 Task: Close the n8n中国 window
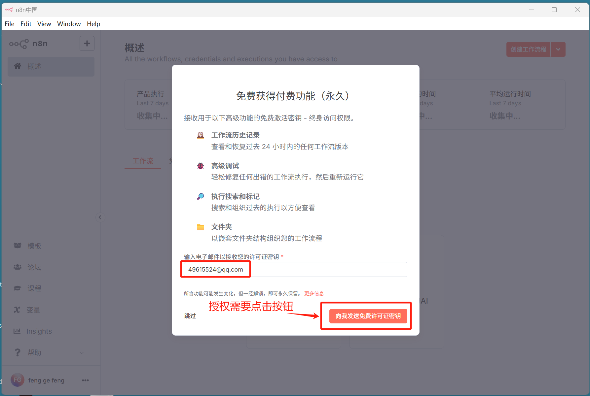577,10
